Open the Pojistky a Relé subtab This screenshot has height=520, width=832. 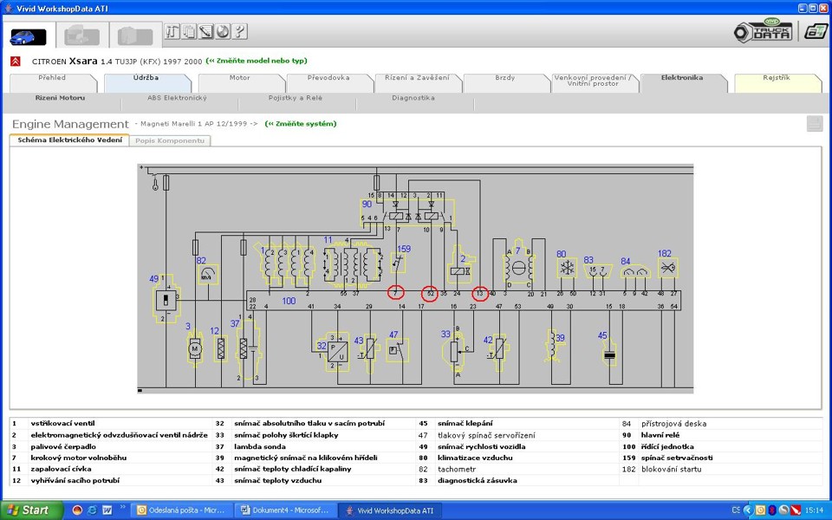[296, 98]
